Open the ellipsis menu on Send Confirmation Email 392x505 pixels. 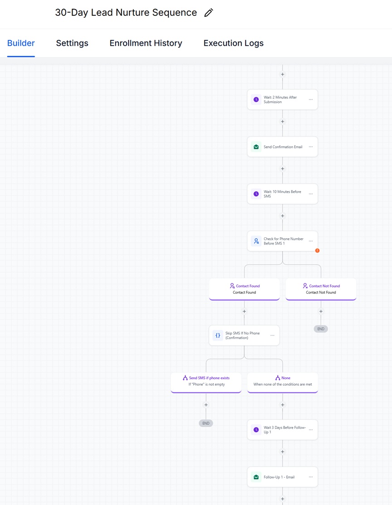pyautogui.click(x=311, y=147)
